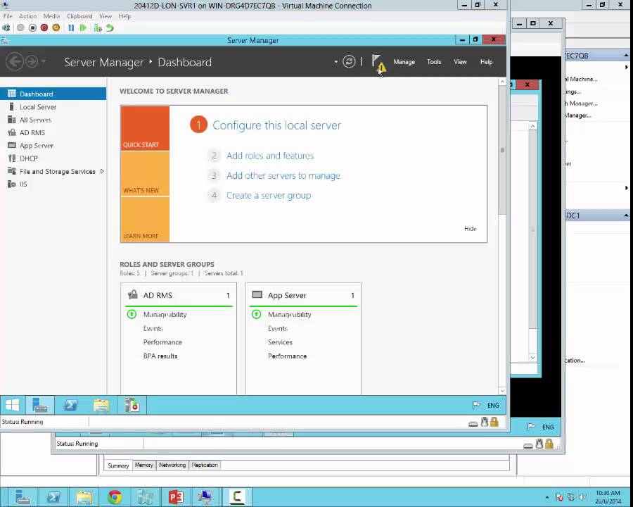Click the green Reset/Start VM icon
Viewport: 633px width, 507px height.
(83, 28)
